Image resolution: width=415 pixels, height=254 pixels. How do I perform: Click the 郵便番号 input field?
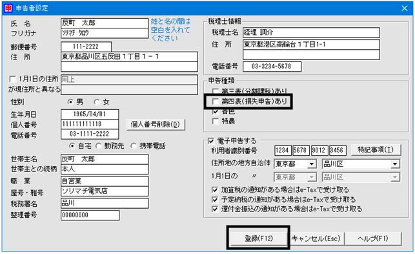pyautogui.click(x=86, y=47)
